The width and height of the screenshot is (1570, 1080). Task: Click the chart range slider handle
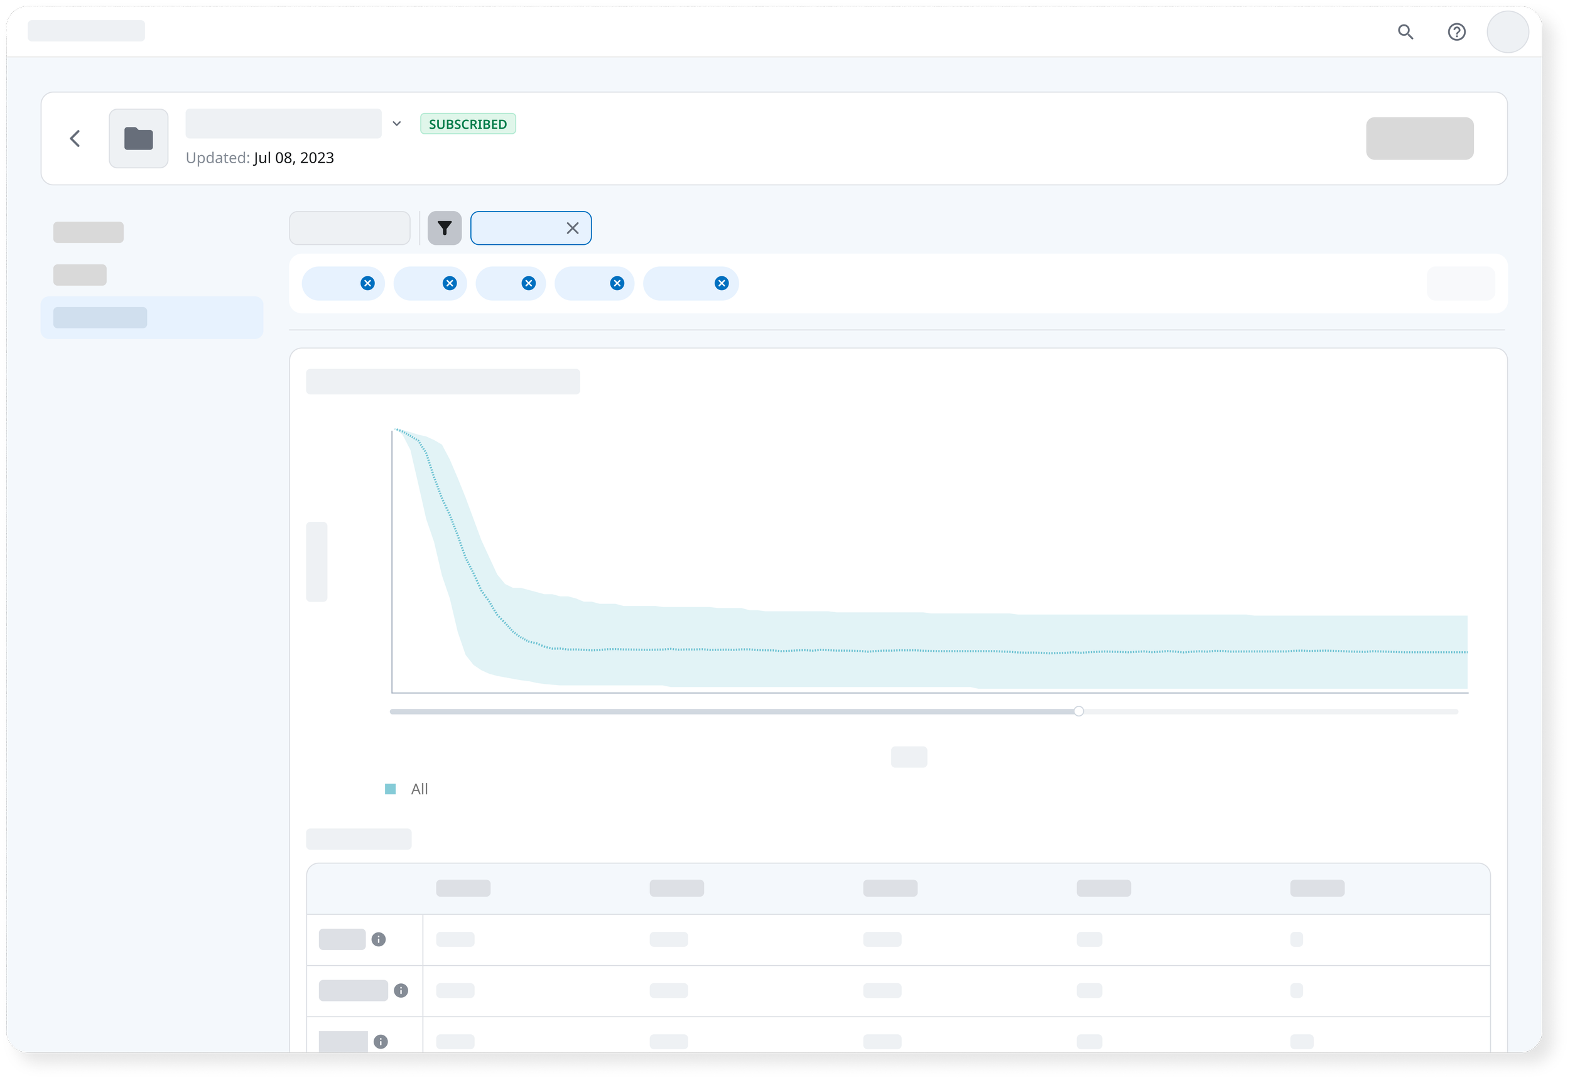click(x=1079, y=711)
